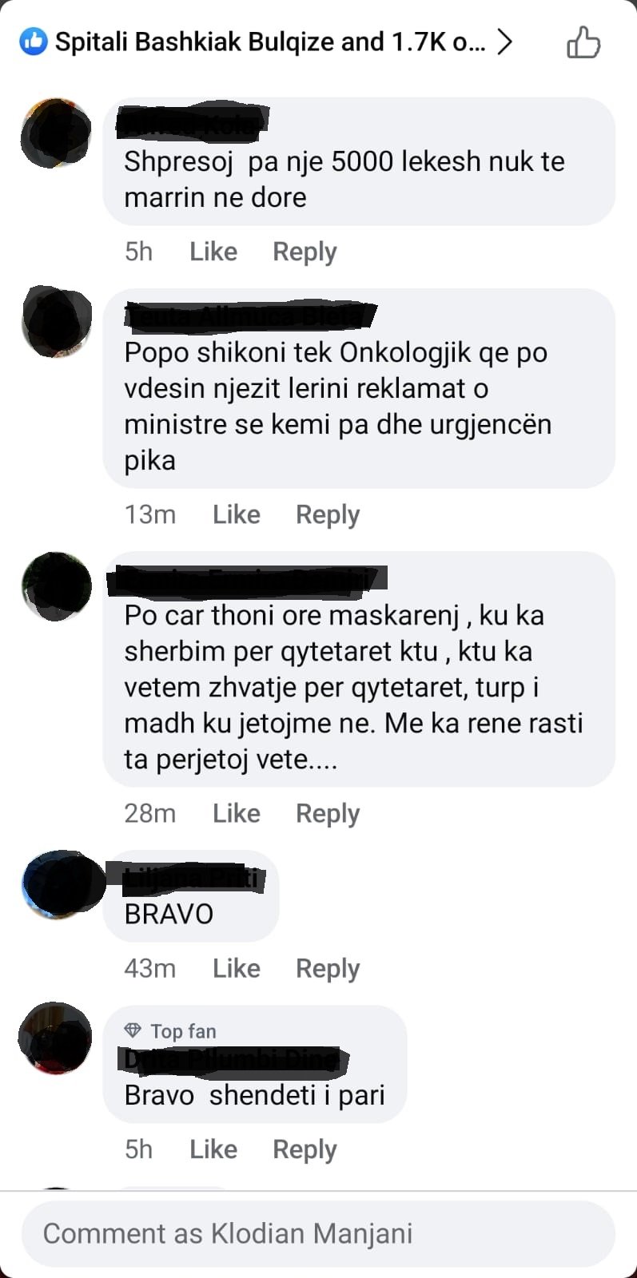637x1278 pixels.
Task: Open avatar of the Top fan commenter
Action: click(x=56, y=1038)
